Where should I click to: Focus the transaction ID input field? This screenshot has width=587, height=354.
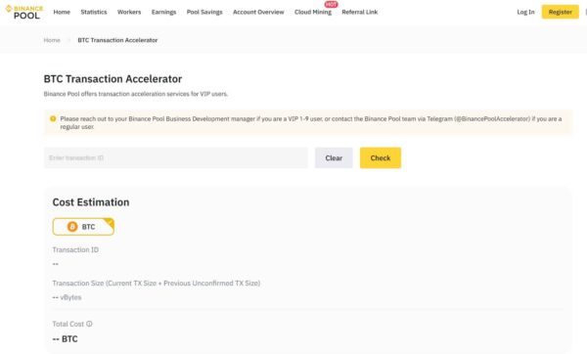tap(175, 157)
